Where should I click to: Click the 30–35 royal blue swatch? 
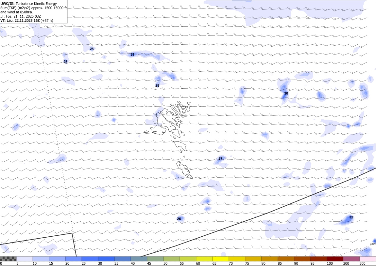pos(106,259)
